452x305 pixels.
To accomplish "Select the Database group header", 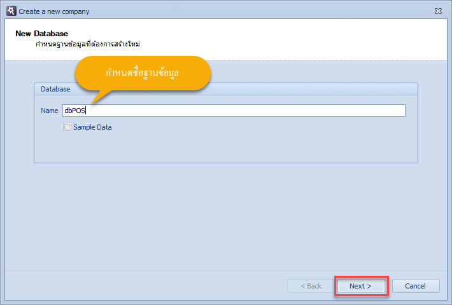I will pos(226,89).
